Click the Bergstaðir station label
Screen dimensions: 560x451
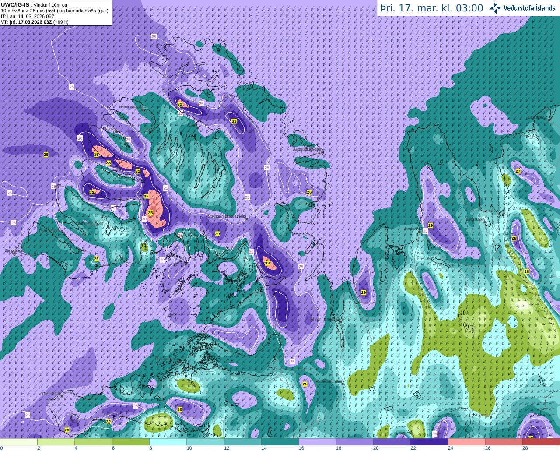coord(475,219)
